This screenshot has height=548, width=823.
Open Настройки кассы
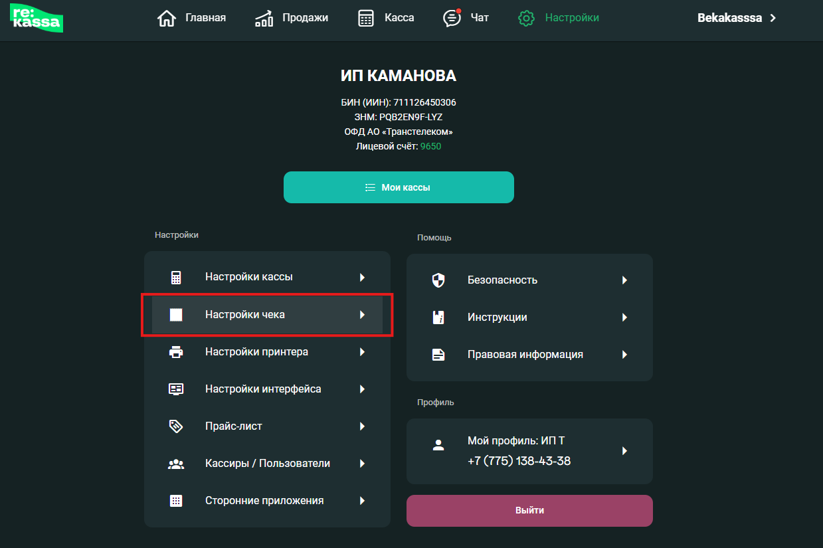[267, 278]
